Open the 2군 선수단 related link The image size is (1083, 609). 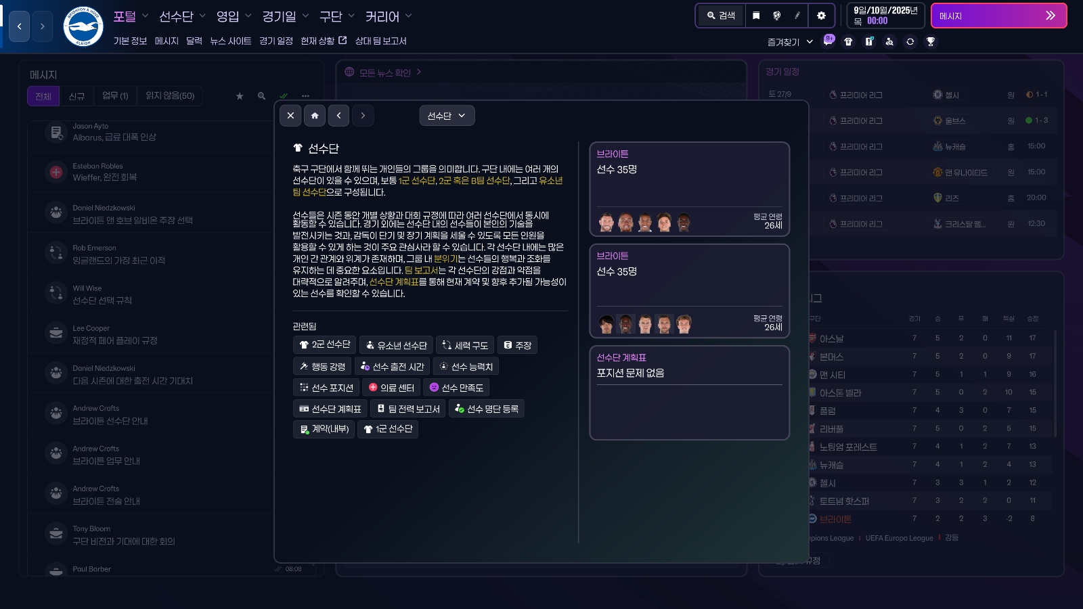click(x=325, y=344)
